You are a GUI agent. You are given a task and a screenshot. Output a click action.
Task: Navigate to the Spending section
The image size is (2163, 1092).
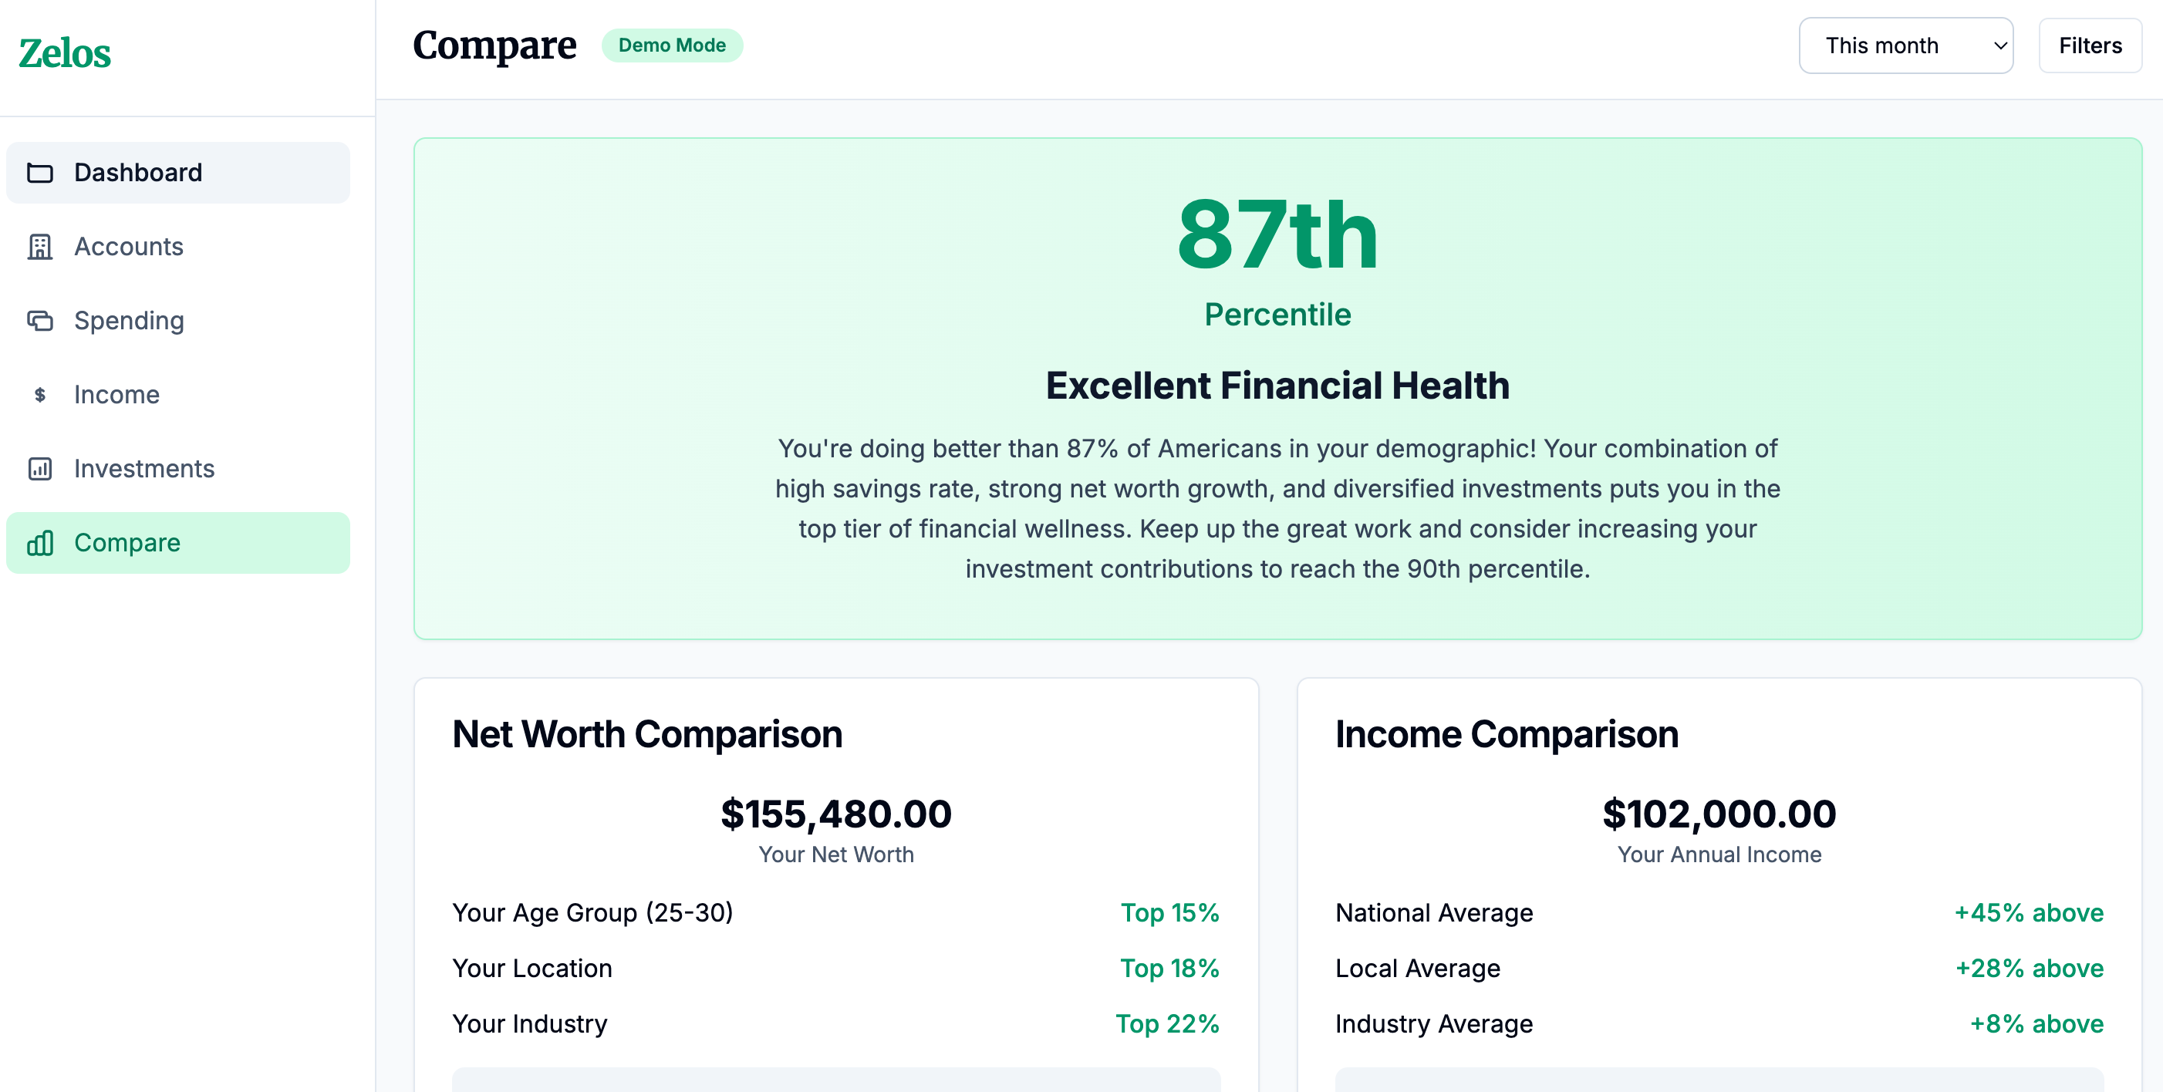coord(129,321)
